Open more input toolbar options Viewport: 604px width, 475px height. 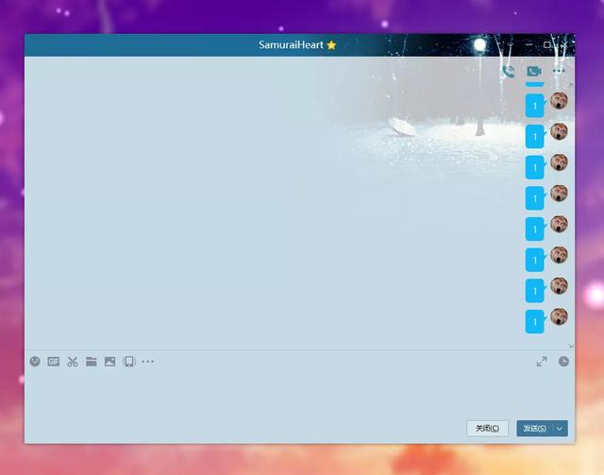(147, 362)
